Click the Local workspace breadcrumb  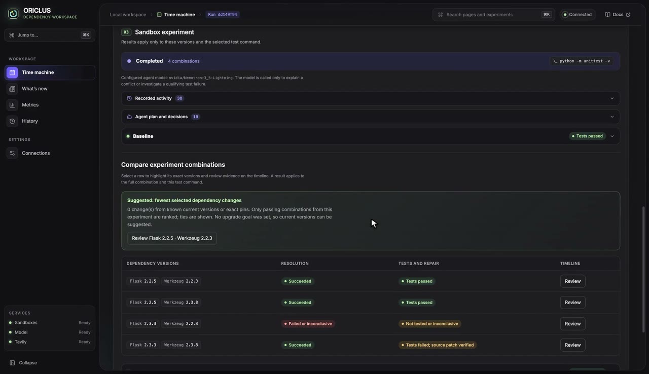(128, 15)
